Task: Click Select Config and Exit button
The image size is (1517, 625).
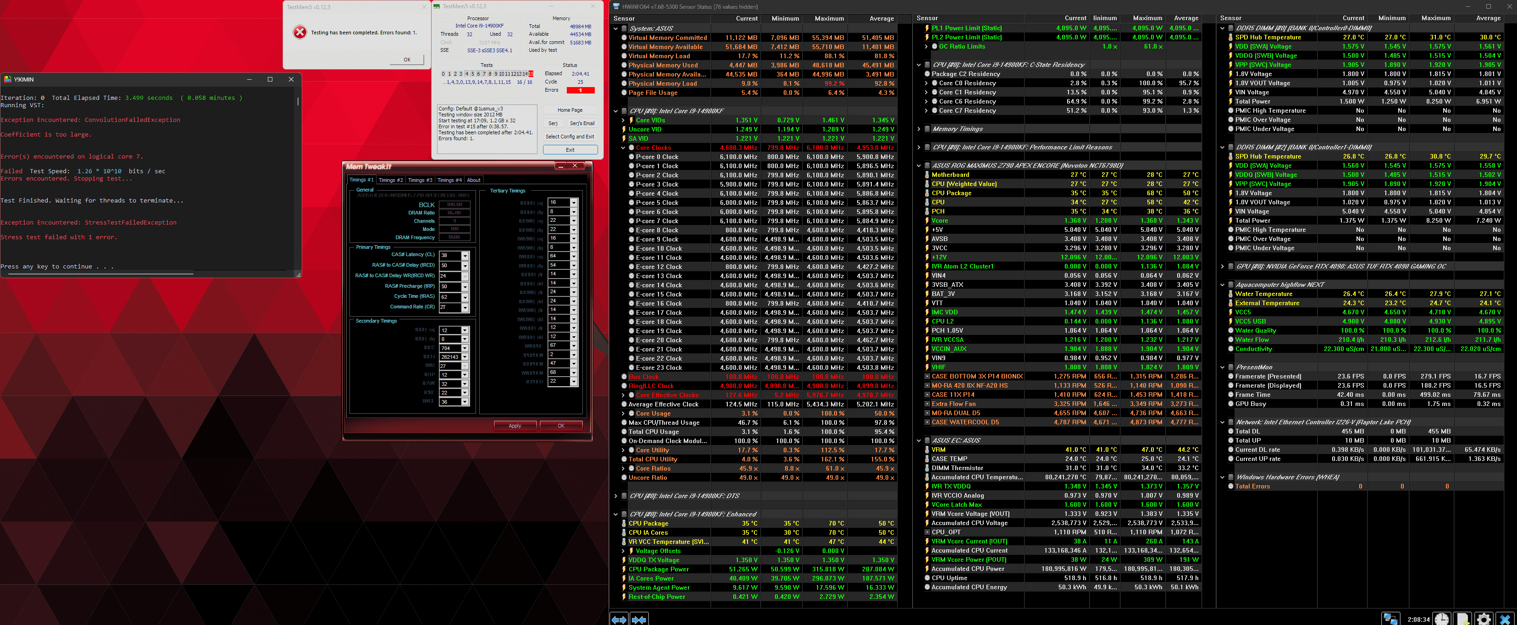Action: pos(570,137)
